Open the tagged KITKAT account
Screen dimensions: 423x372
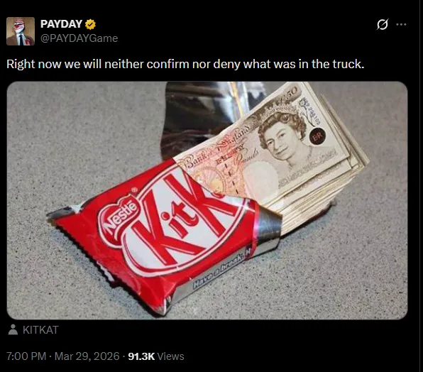pos(40,330)
